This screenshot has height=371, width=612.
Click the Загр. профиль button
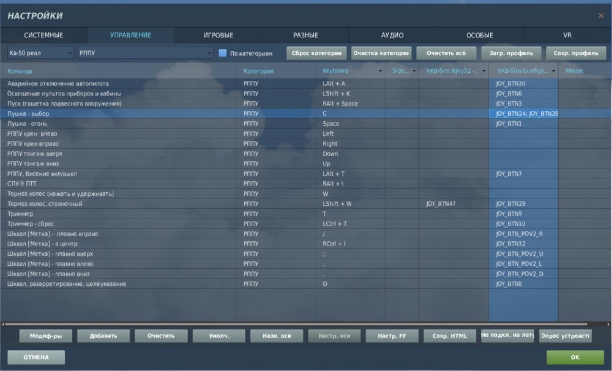pyautogui.click(x=511, y=53)
